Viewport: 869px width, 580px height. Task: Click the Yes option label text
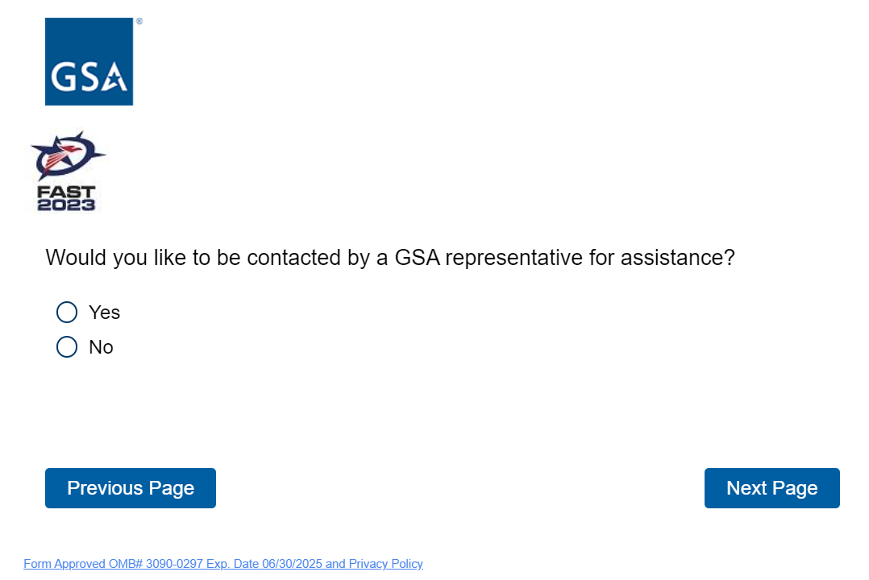click(x=104, y=312)
